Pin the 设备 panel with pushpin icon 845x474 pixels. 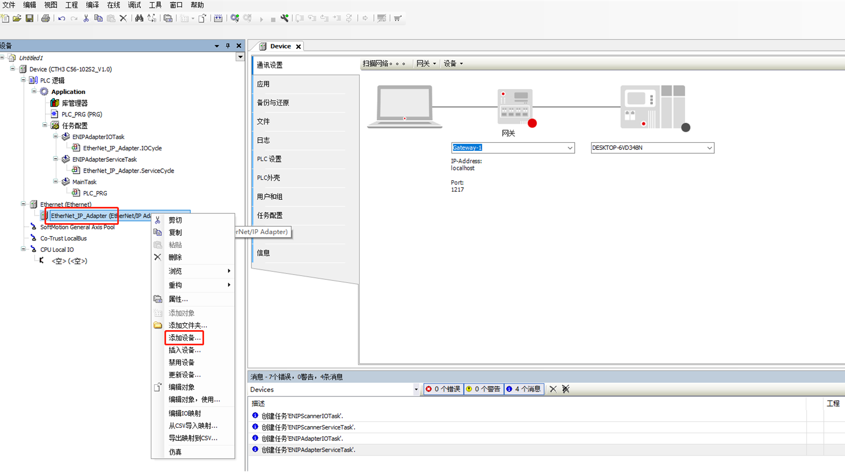[x=228, y=46]
